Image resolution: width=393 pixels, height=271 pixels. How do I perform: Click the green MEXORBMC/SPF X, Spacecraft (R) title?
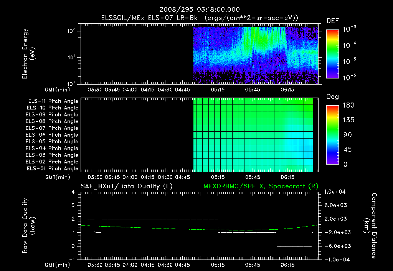pyautogui.click(x=261, y=186)
